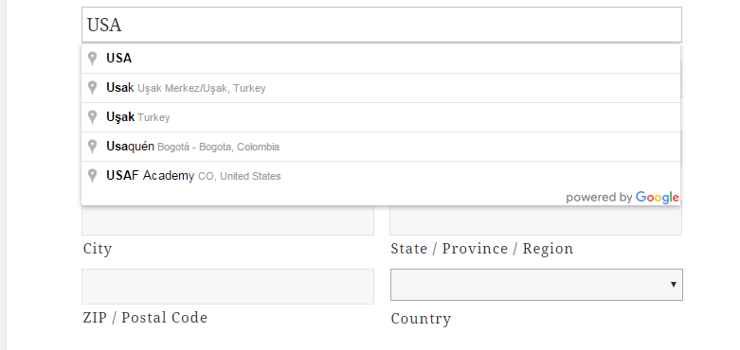Screen dimensions: 740x350
Task: Click the pin icon beside USAF Academy
Action: [x=93, y=176]
